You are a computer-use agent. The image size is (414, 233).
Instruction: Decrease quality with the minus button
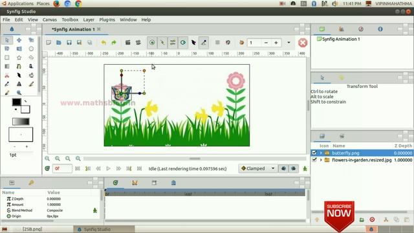(x=266, y=43)
